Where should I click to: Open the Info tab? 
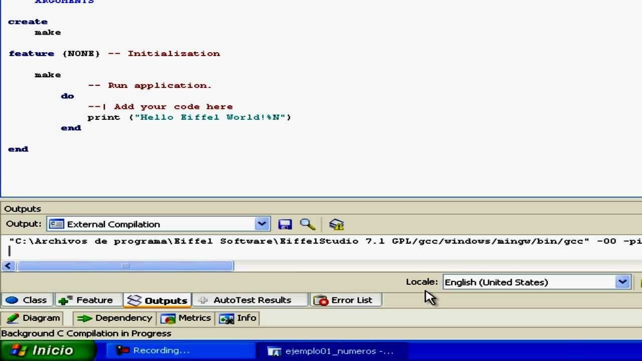[238, 318]
